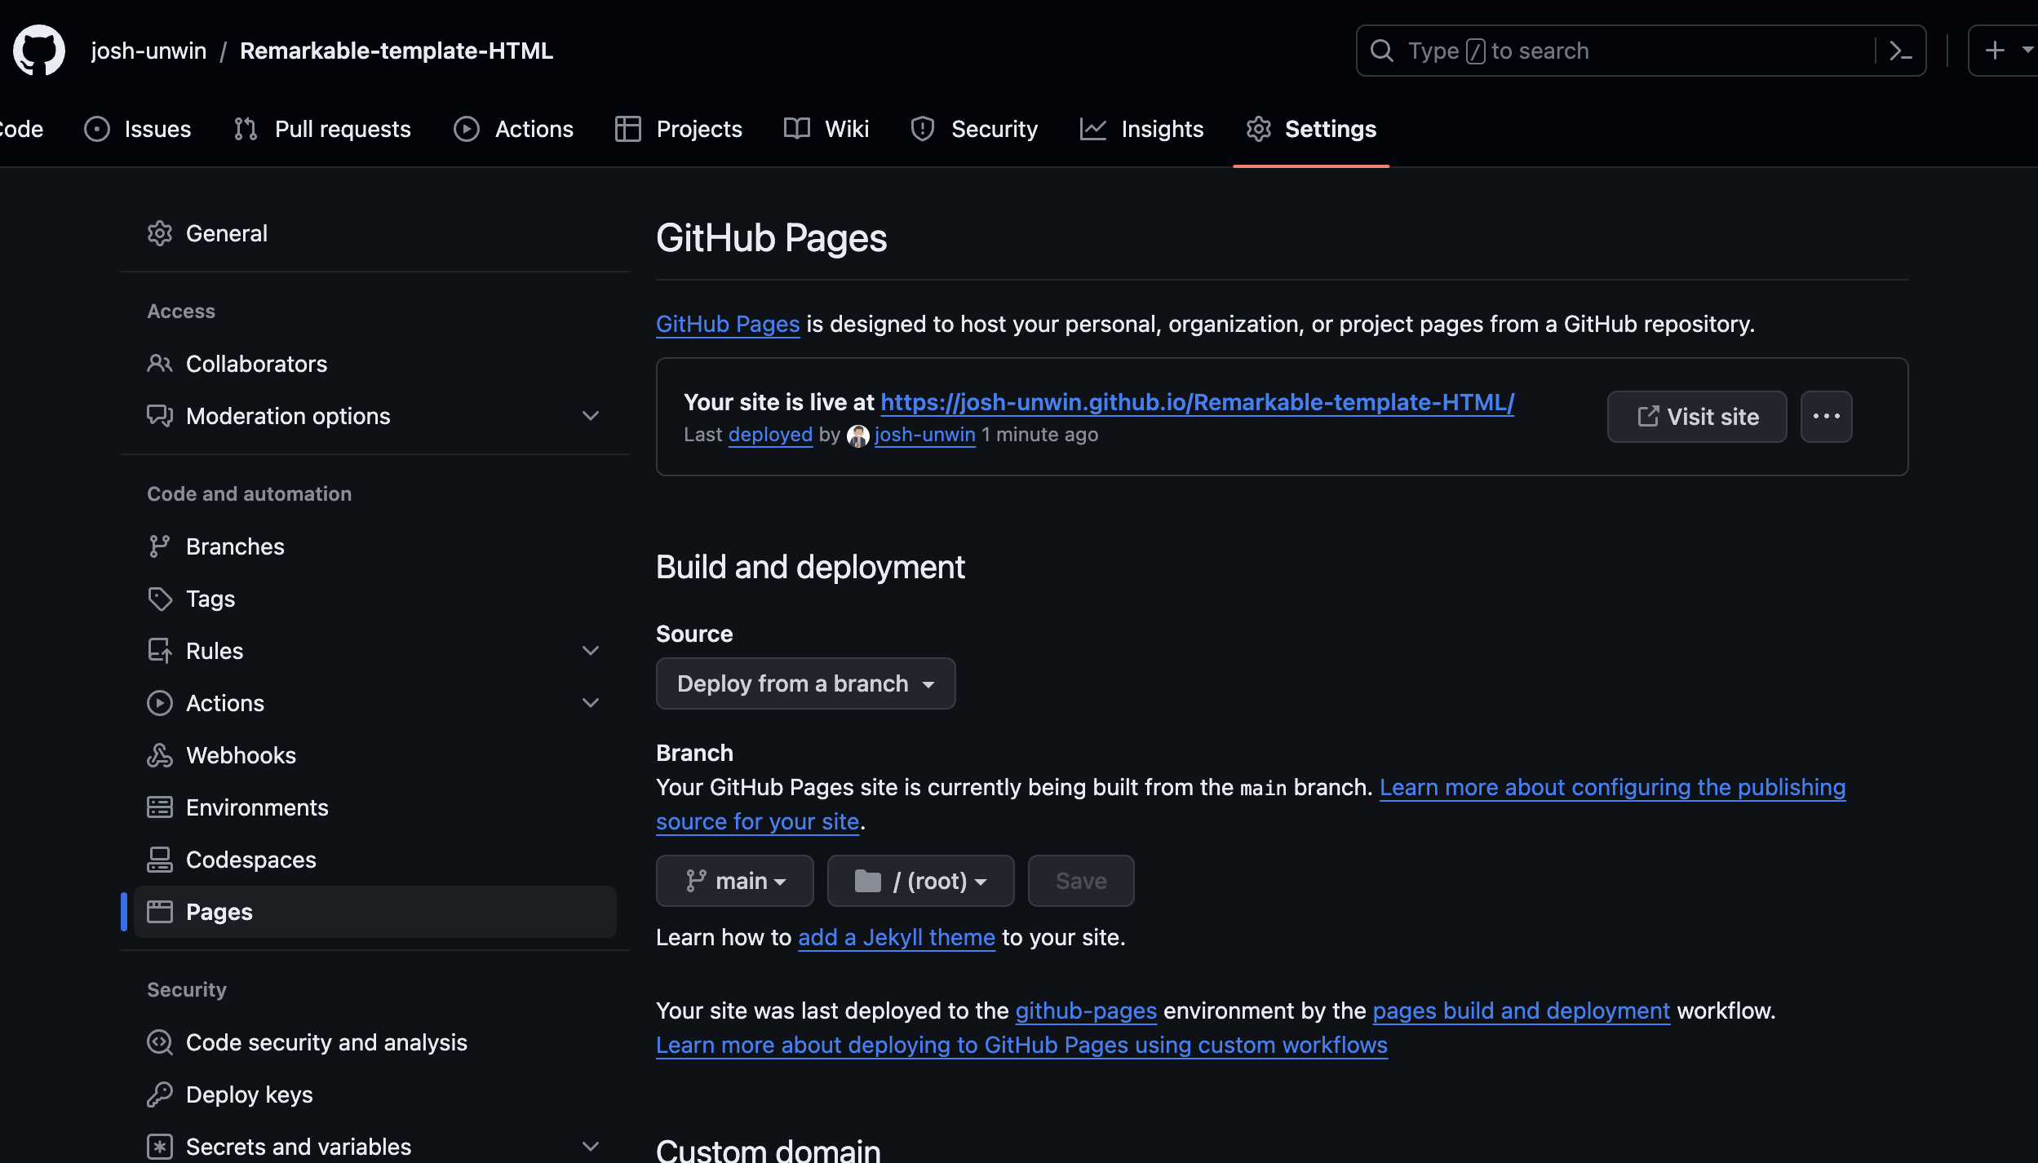Open Deploy keys settings page
The image size is (2038, 1163).
coord(375,1094)
